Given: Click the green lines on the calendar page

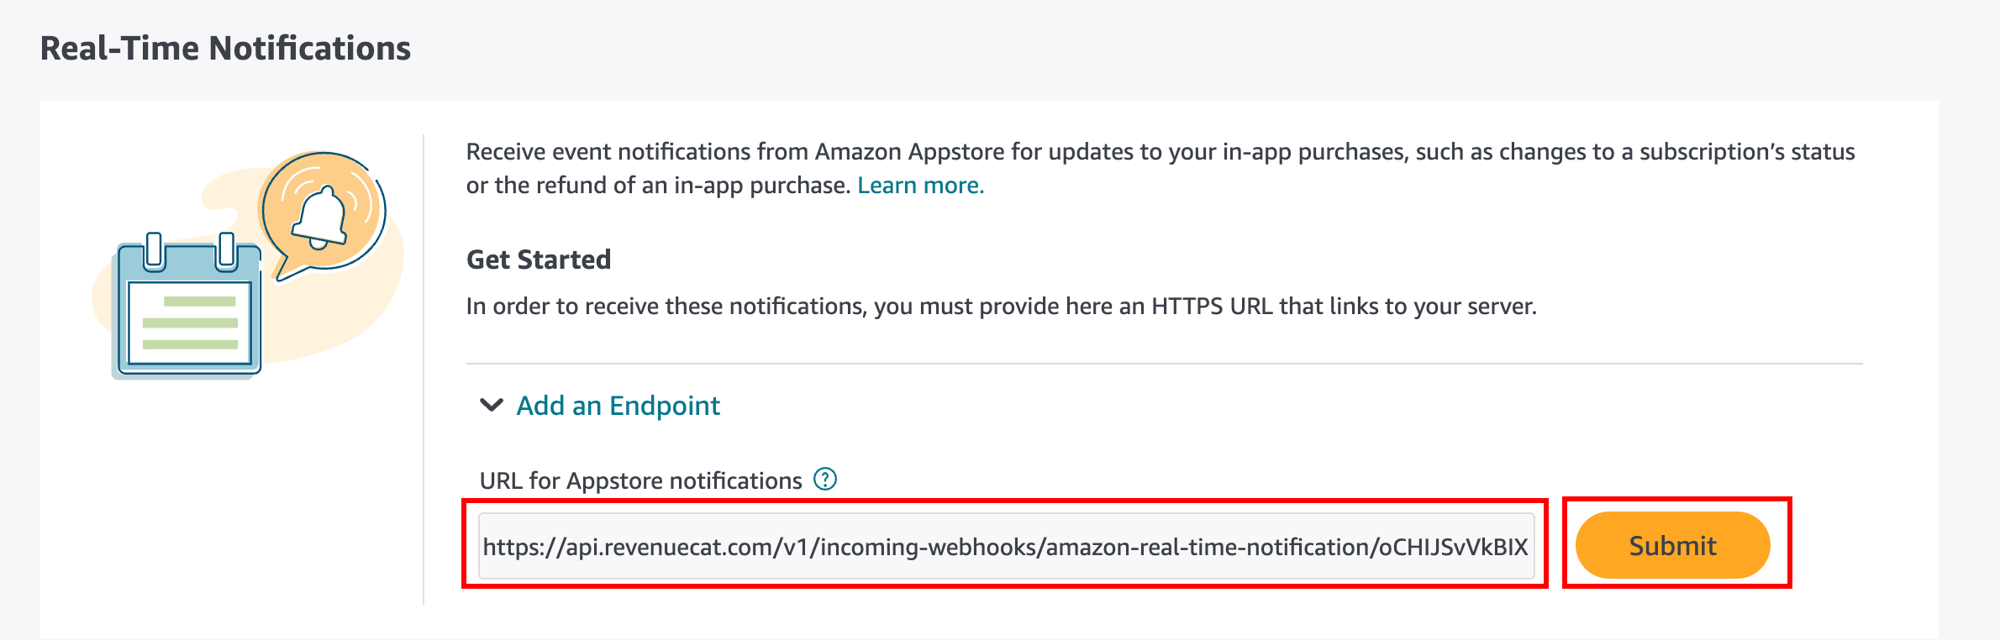Looking at the screenshot, I should coord(191,323).
